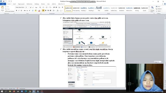
Task: Toggle Show/Hide paragraph marks
Action: [x=63, y=7]
